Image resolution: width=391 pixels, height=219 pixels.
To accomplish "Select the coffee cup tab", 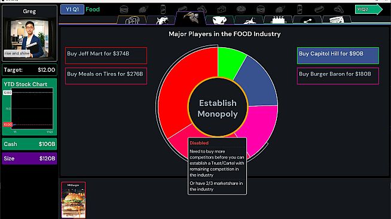I will (x=219, y=20).
